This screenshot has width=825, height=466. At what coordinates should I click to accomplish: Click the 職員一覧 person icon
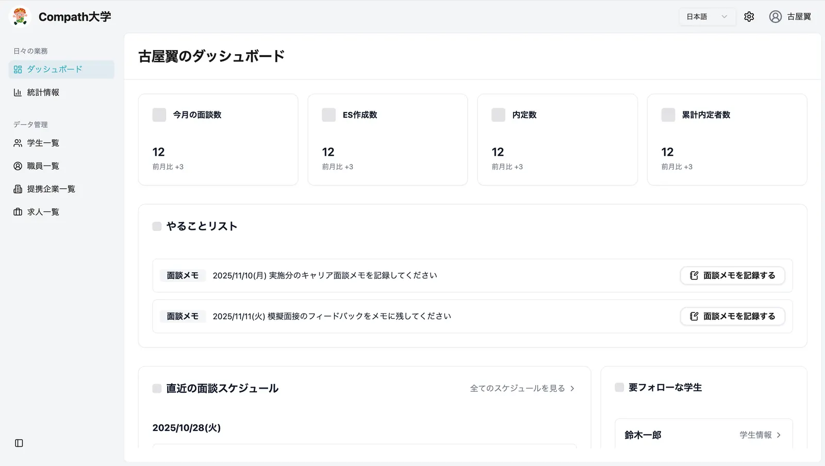tap(18, 166)
